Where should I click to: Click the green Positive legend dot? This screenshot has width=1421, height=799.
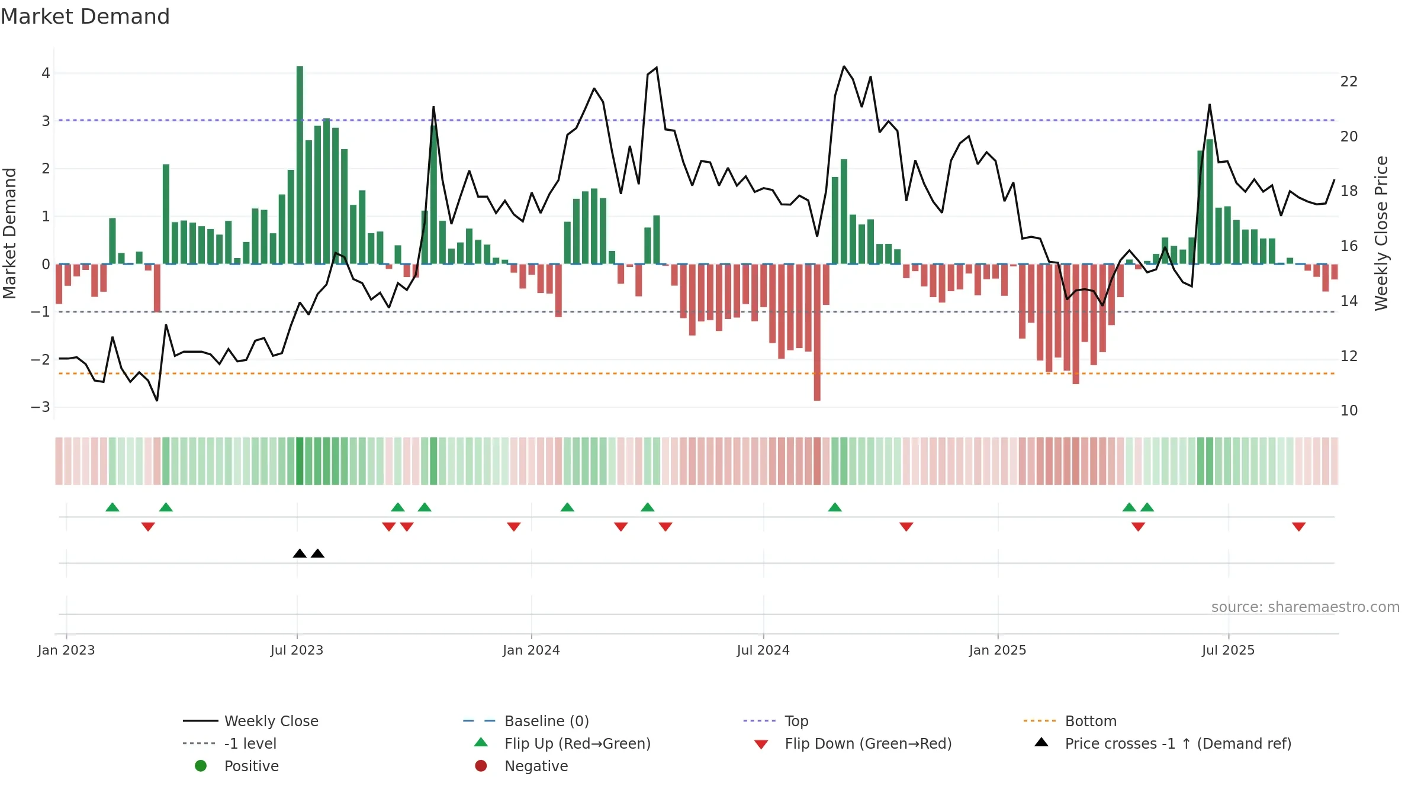201,766
